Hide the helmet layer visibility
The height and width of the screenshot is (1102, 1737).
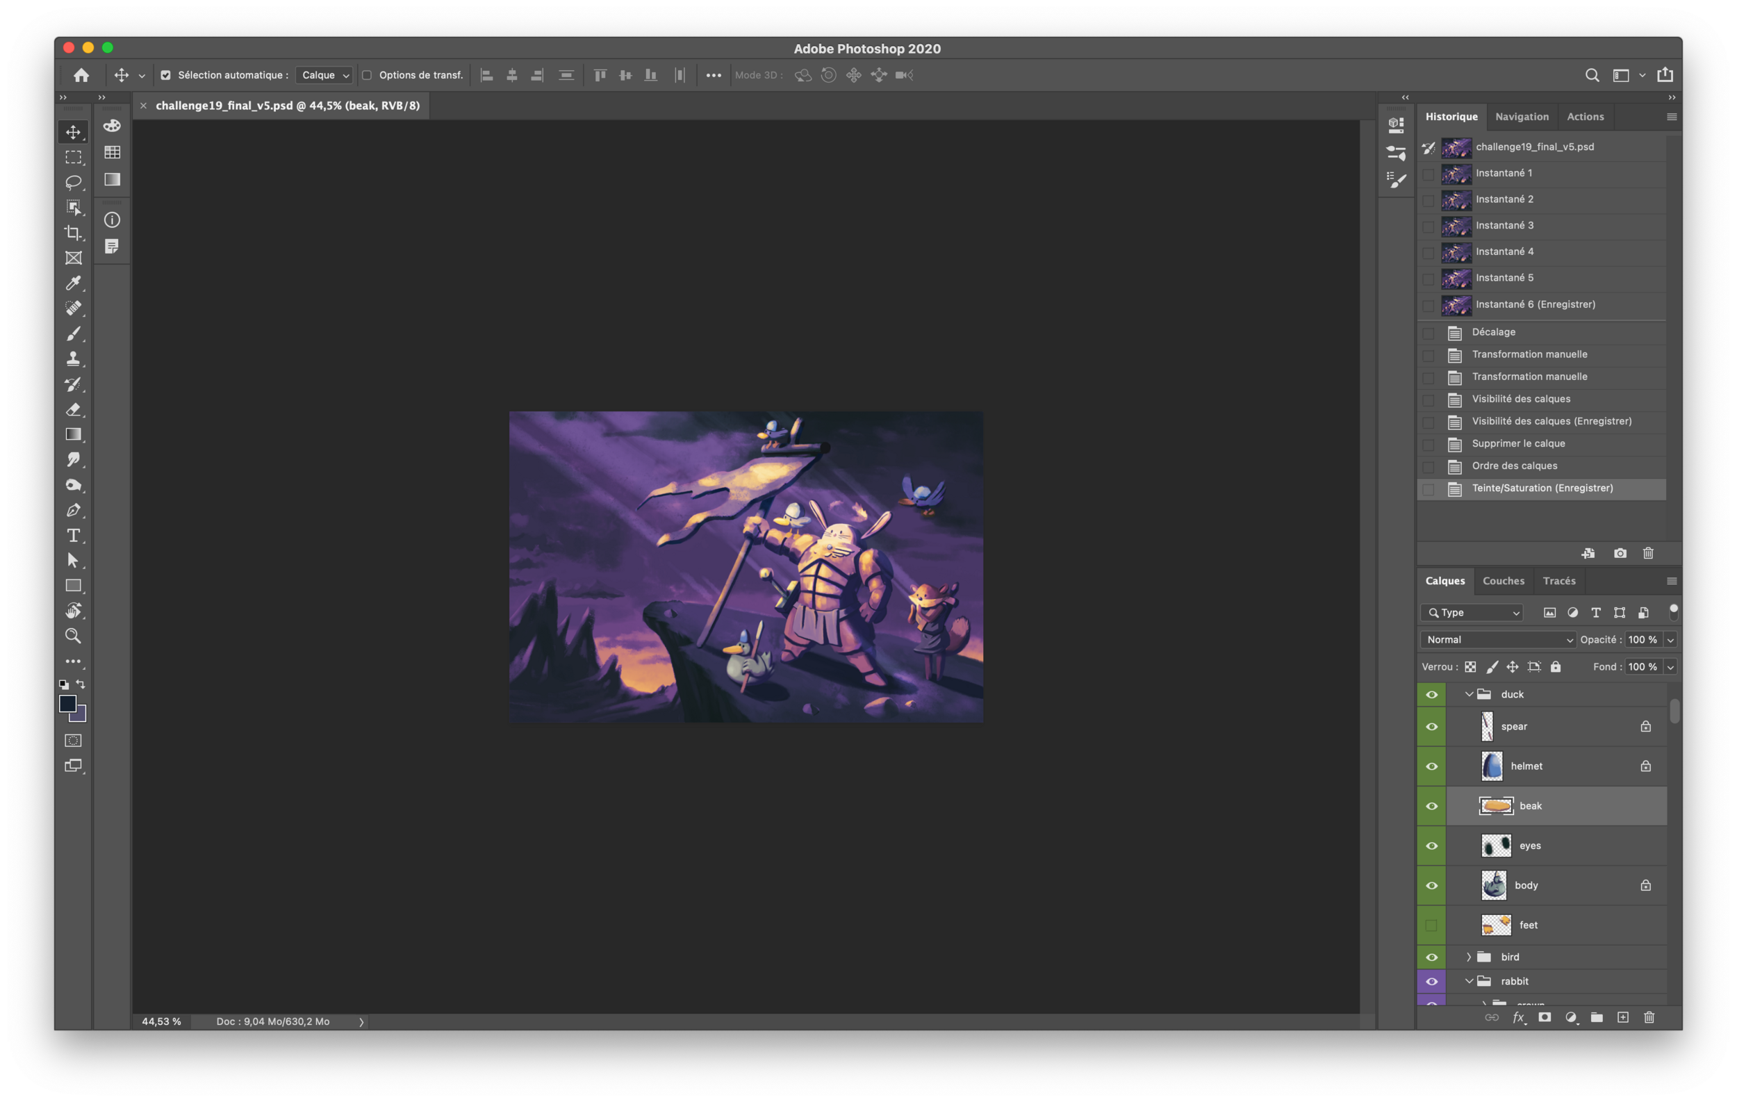1431,766
